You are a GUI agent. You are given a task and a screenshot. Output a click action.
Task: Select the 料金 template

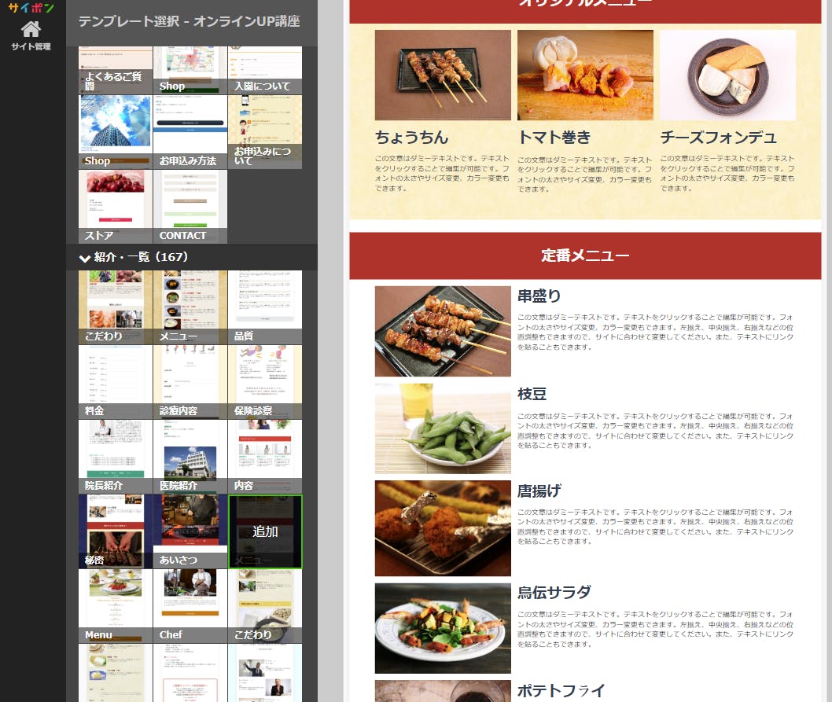pyautogui.click(x=116, y=382)
